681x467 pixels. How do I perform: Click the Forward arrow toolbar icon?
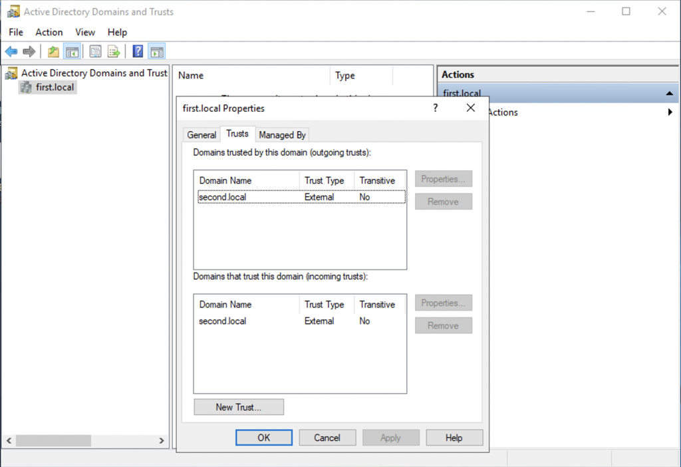29,52
